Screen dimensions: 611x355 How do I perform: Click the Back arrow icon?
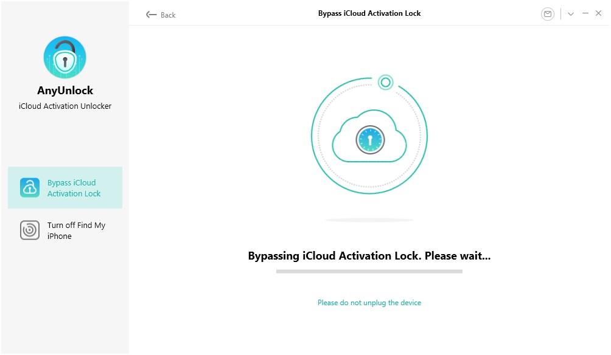point(151,15)
